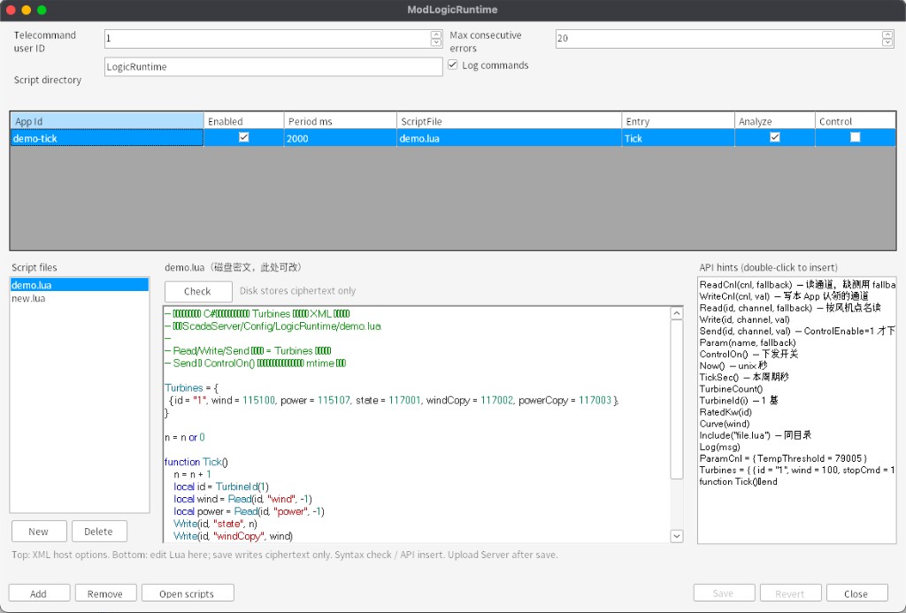This screenshot has height=613, width=906.
Task: Run the syntax Check button
Action: [198, 291]
